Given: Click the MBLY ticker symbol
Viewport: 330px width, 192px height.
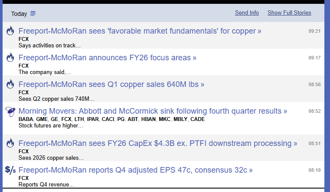Looking at the screenshot, I should click(180, 119).
